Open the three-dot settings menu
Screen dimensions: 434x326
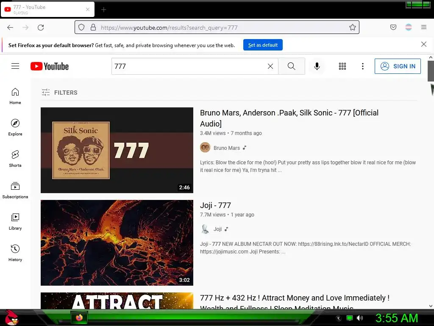point(363,66)
